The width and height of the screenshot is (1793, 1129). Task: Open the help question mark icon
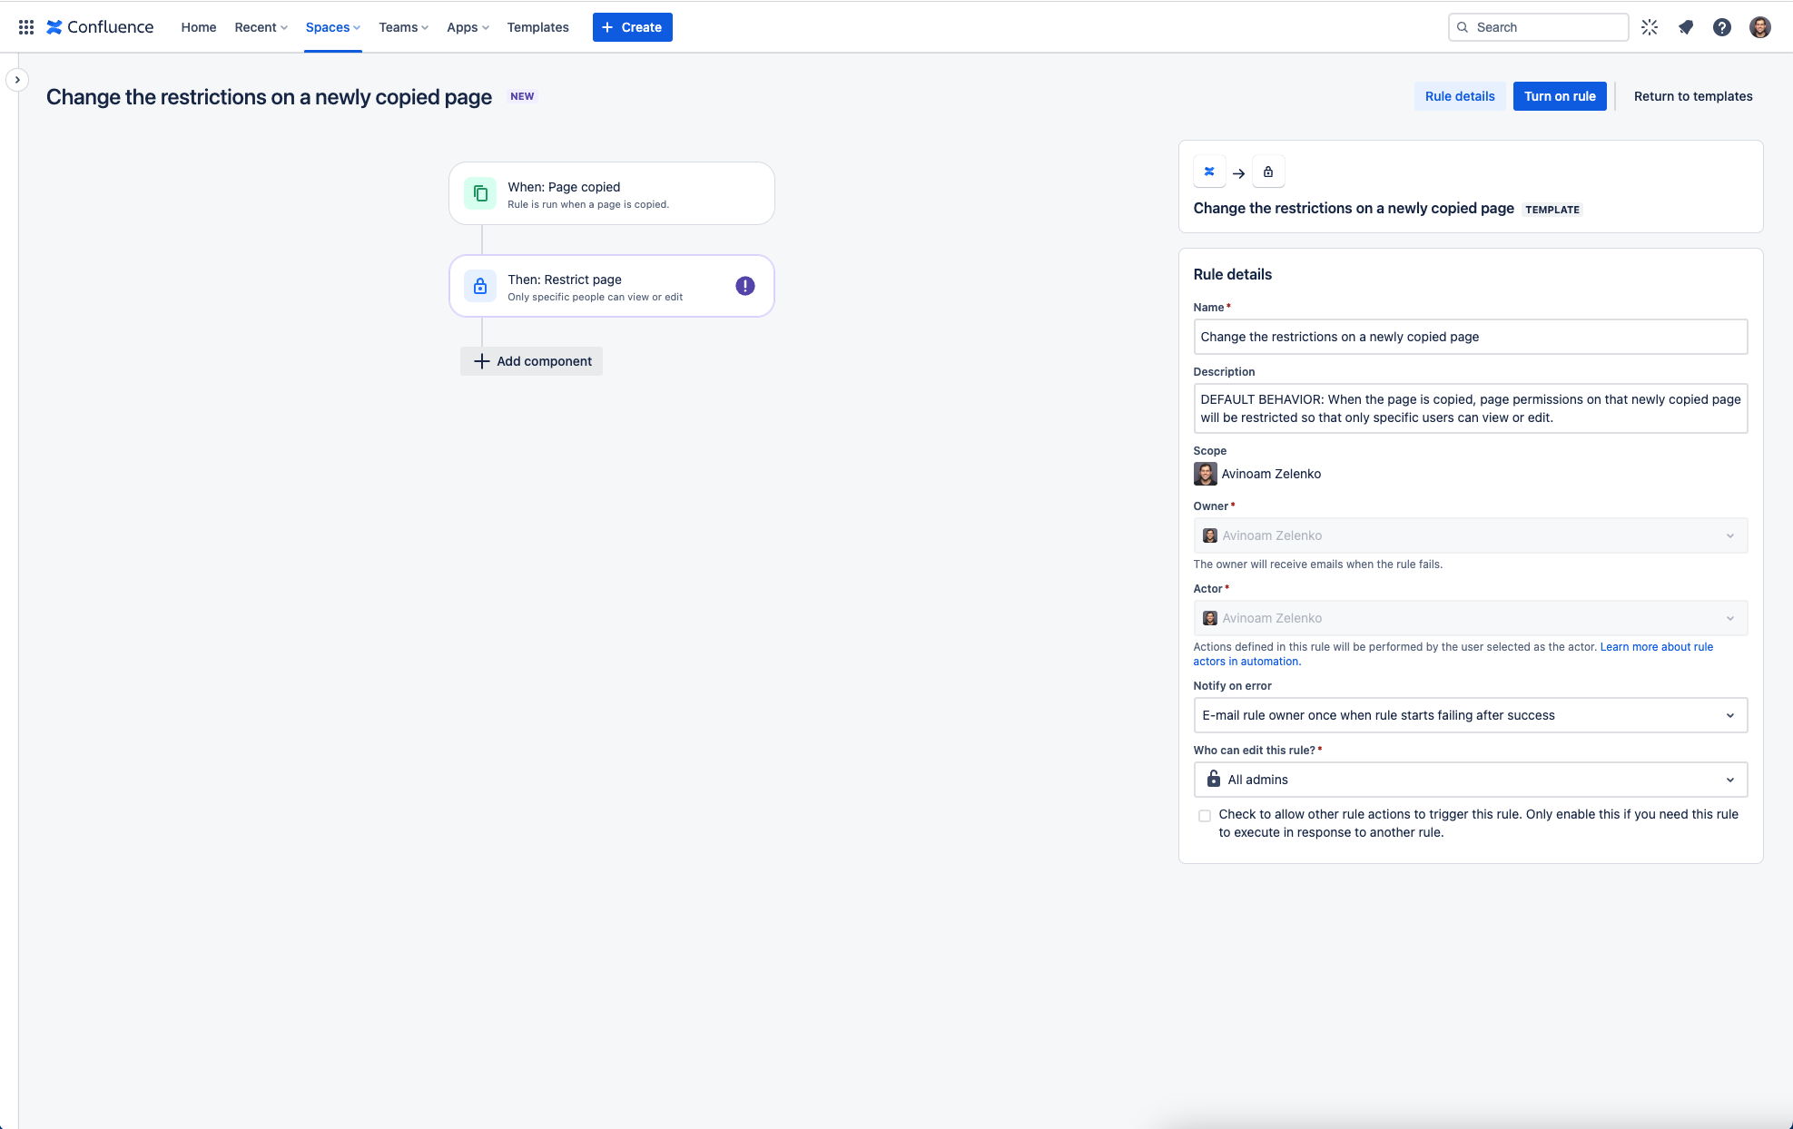coord(1722,27)
